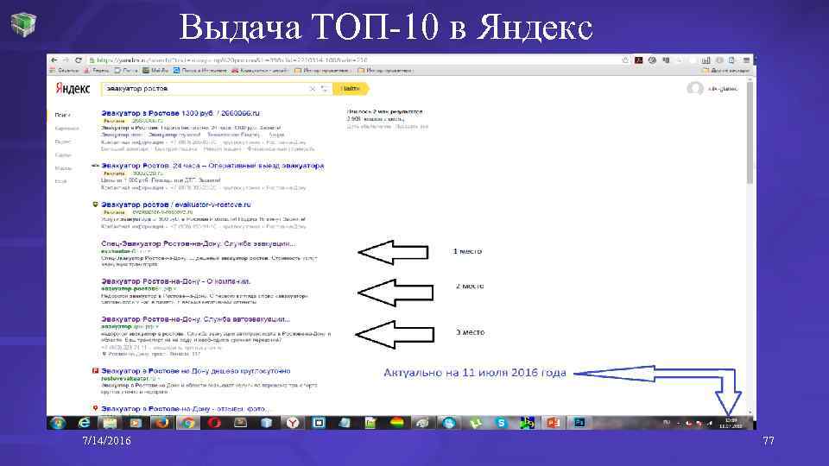Switch to the Маркет tab in sidebar

[63, 168]
